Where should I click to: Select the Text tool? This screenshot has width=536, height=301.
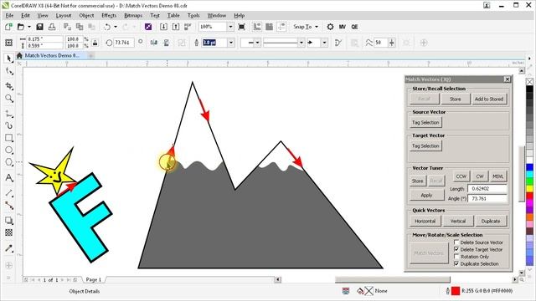[x=9, y=178]
